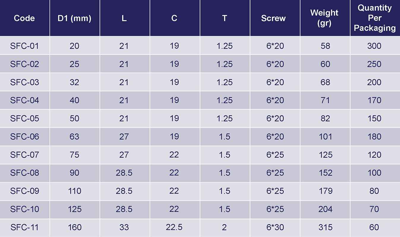Click the D1 (mm) column header
The height and width of the screenshot is (237, 400).
74,18
